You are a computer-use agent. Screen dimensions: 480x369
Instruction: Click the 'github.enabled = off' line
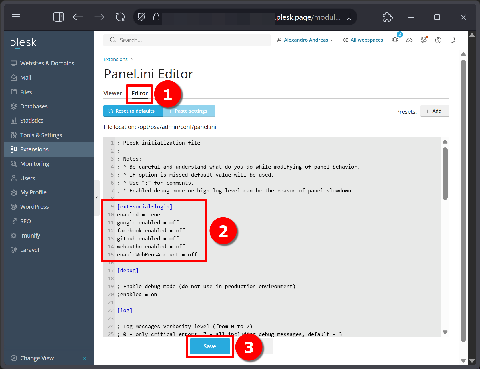148,238
